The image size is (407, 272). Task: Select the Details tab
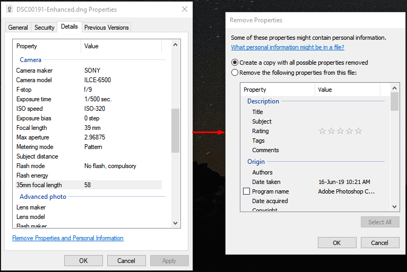click(x=70, y=27)
